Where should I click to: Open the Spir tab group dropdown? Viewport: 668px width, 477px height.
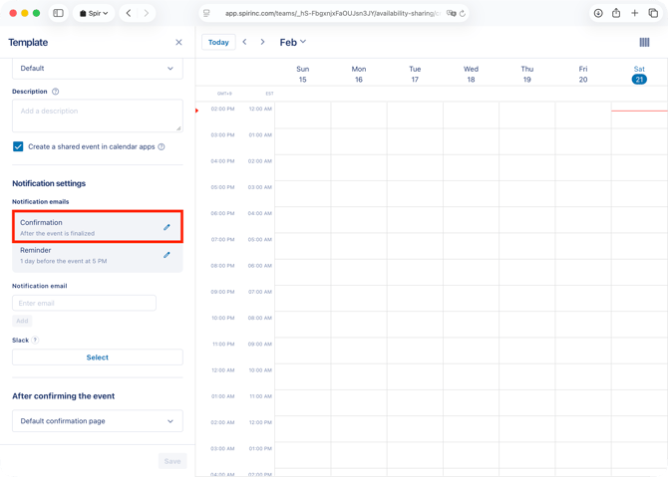(x=95, y=13)
